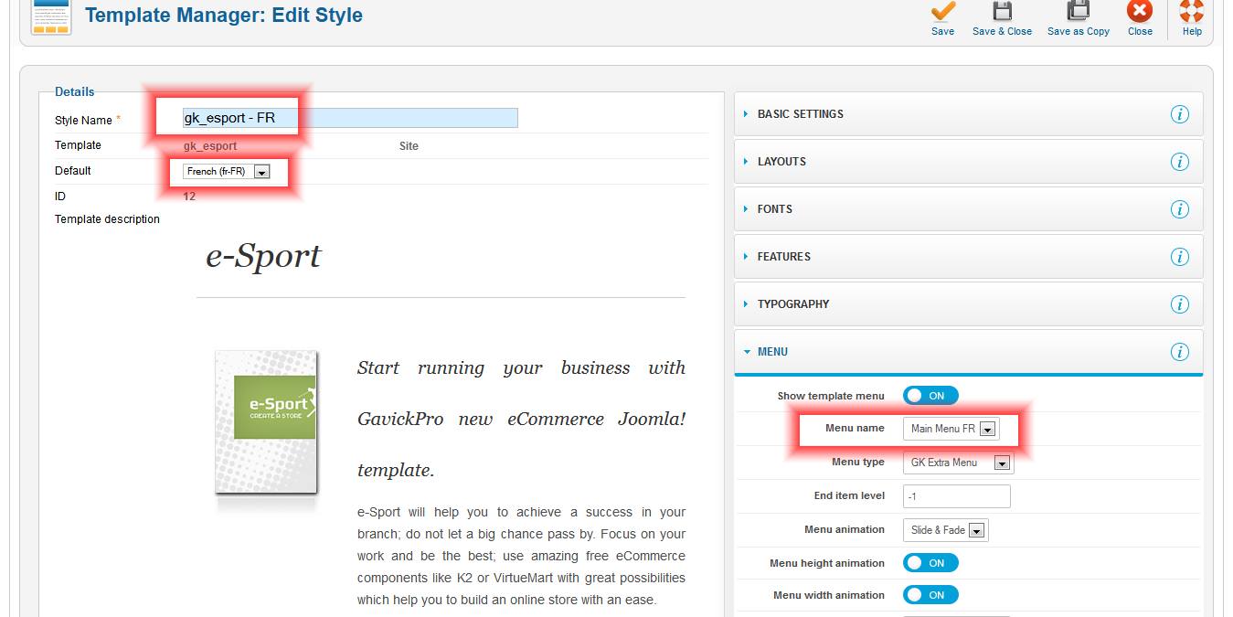Viewport: 1233px width, 617px height.
Task: Click the Style Name input field
Action: coord(350,118)
